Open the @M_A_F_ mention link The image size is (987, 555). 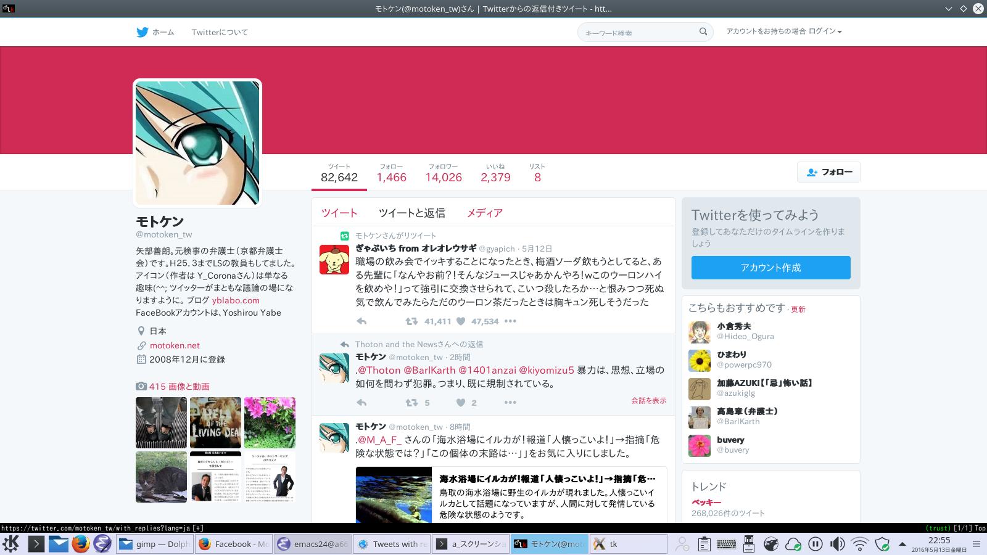[380, 440]
